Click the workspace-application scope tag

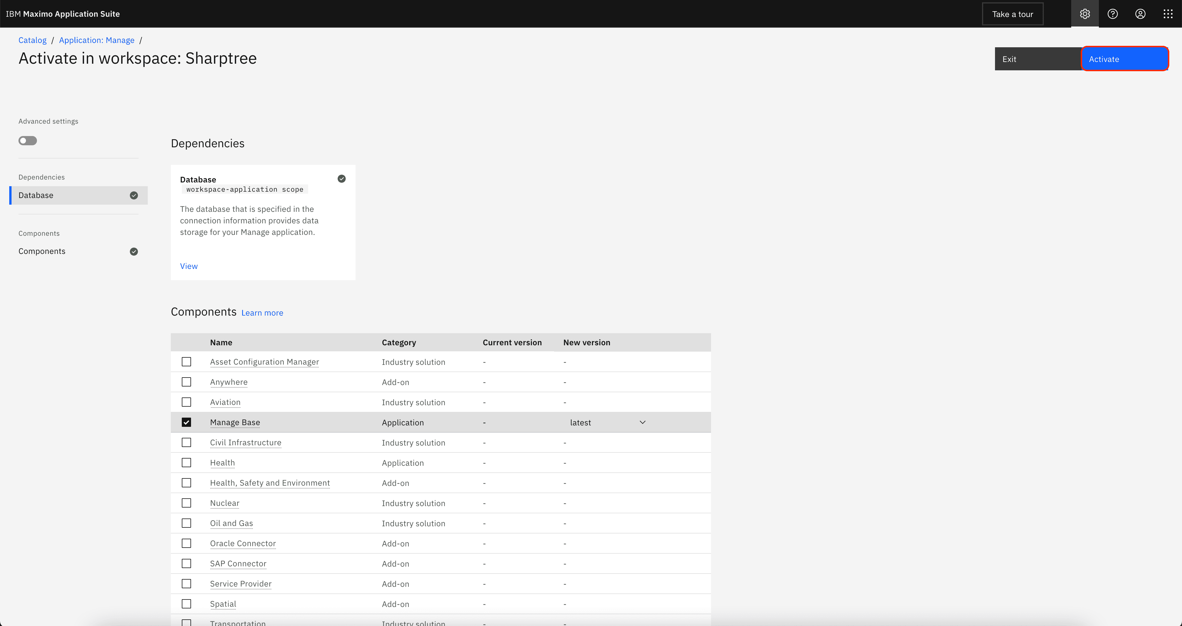(x=245, y=190)
